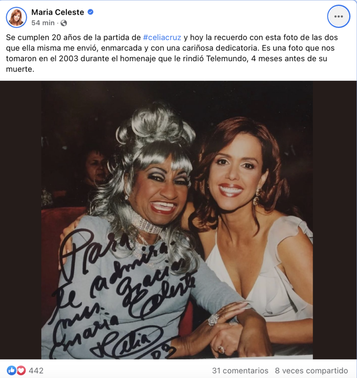The height and width of the screenshot is (378, 357).
Task: Follow the #celiacruz hashtag link
Action: coord(162,37)
